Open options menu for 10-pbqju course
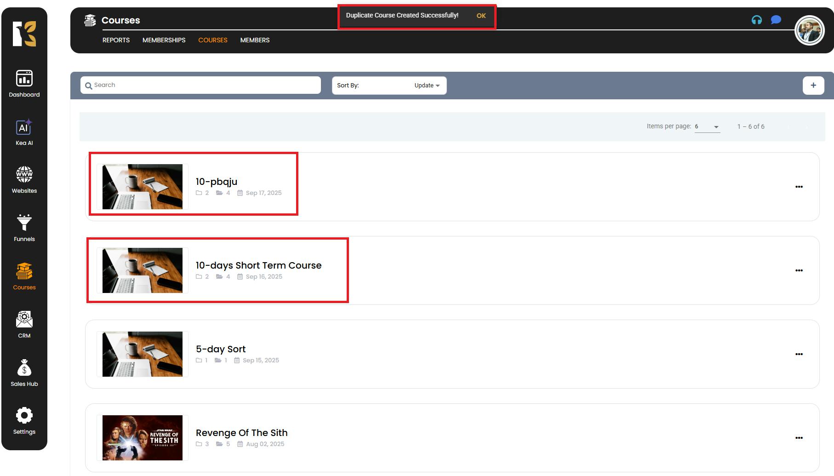 pyautogui.click(x=799, y=187)
